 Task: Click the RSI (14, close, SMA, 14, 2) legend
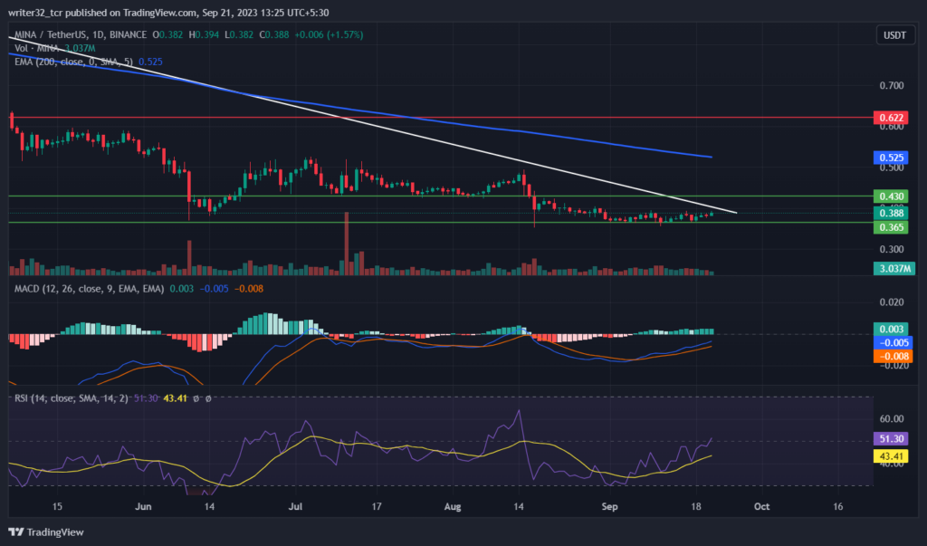[71, 398]
